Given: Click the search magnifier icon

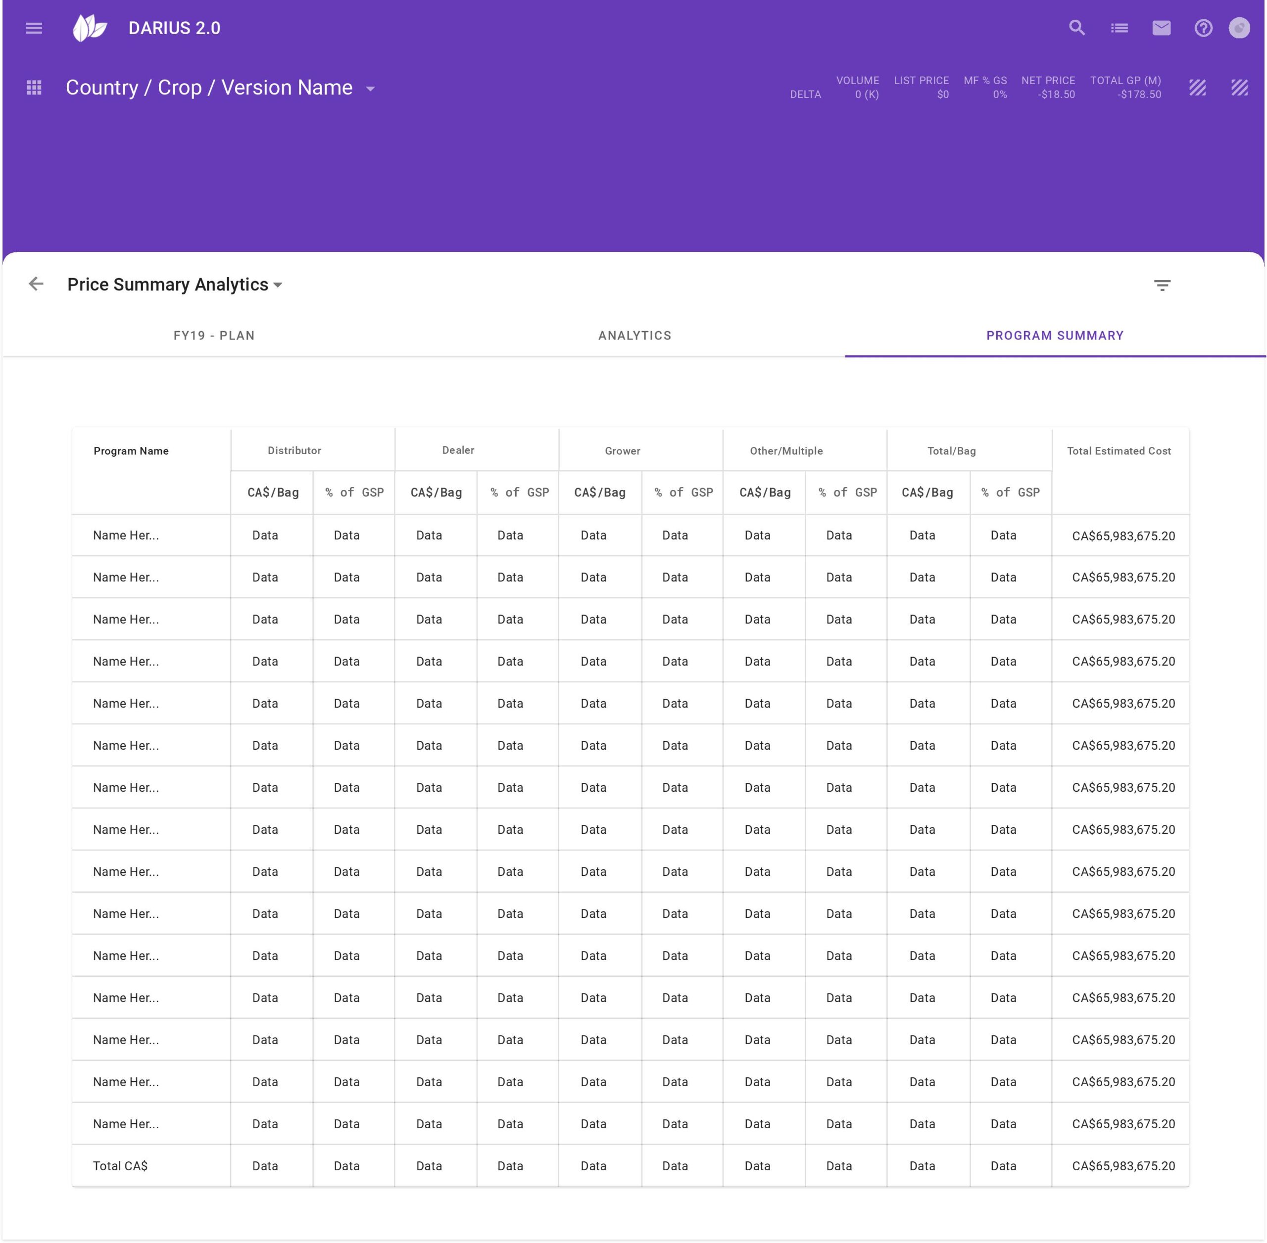Looking at the screenshot, I should click(x=1077, y=28).
